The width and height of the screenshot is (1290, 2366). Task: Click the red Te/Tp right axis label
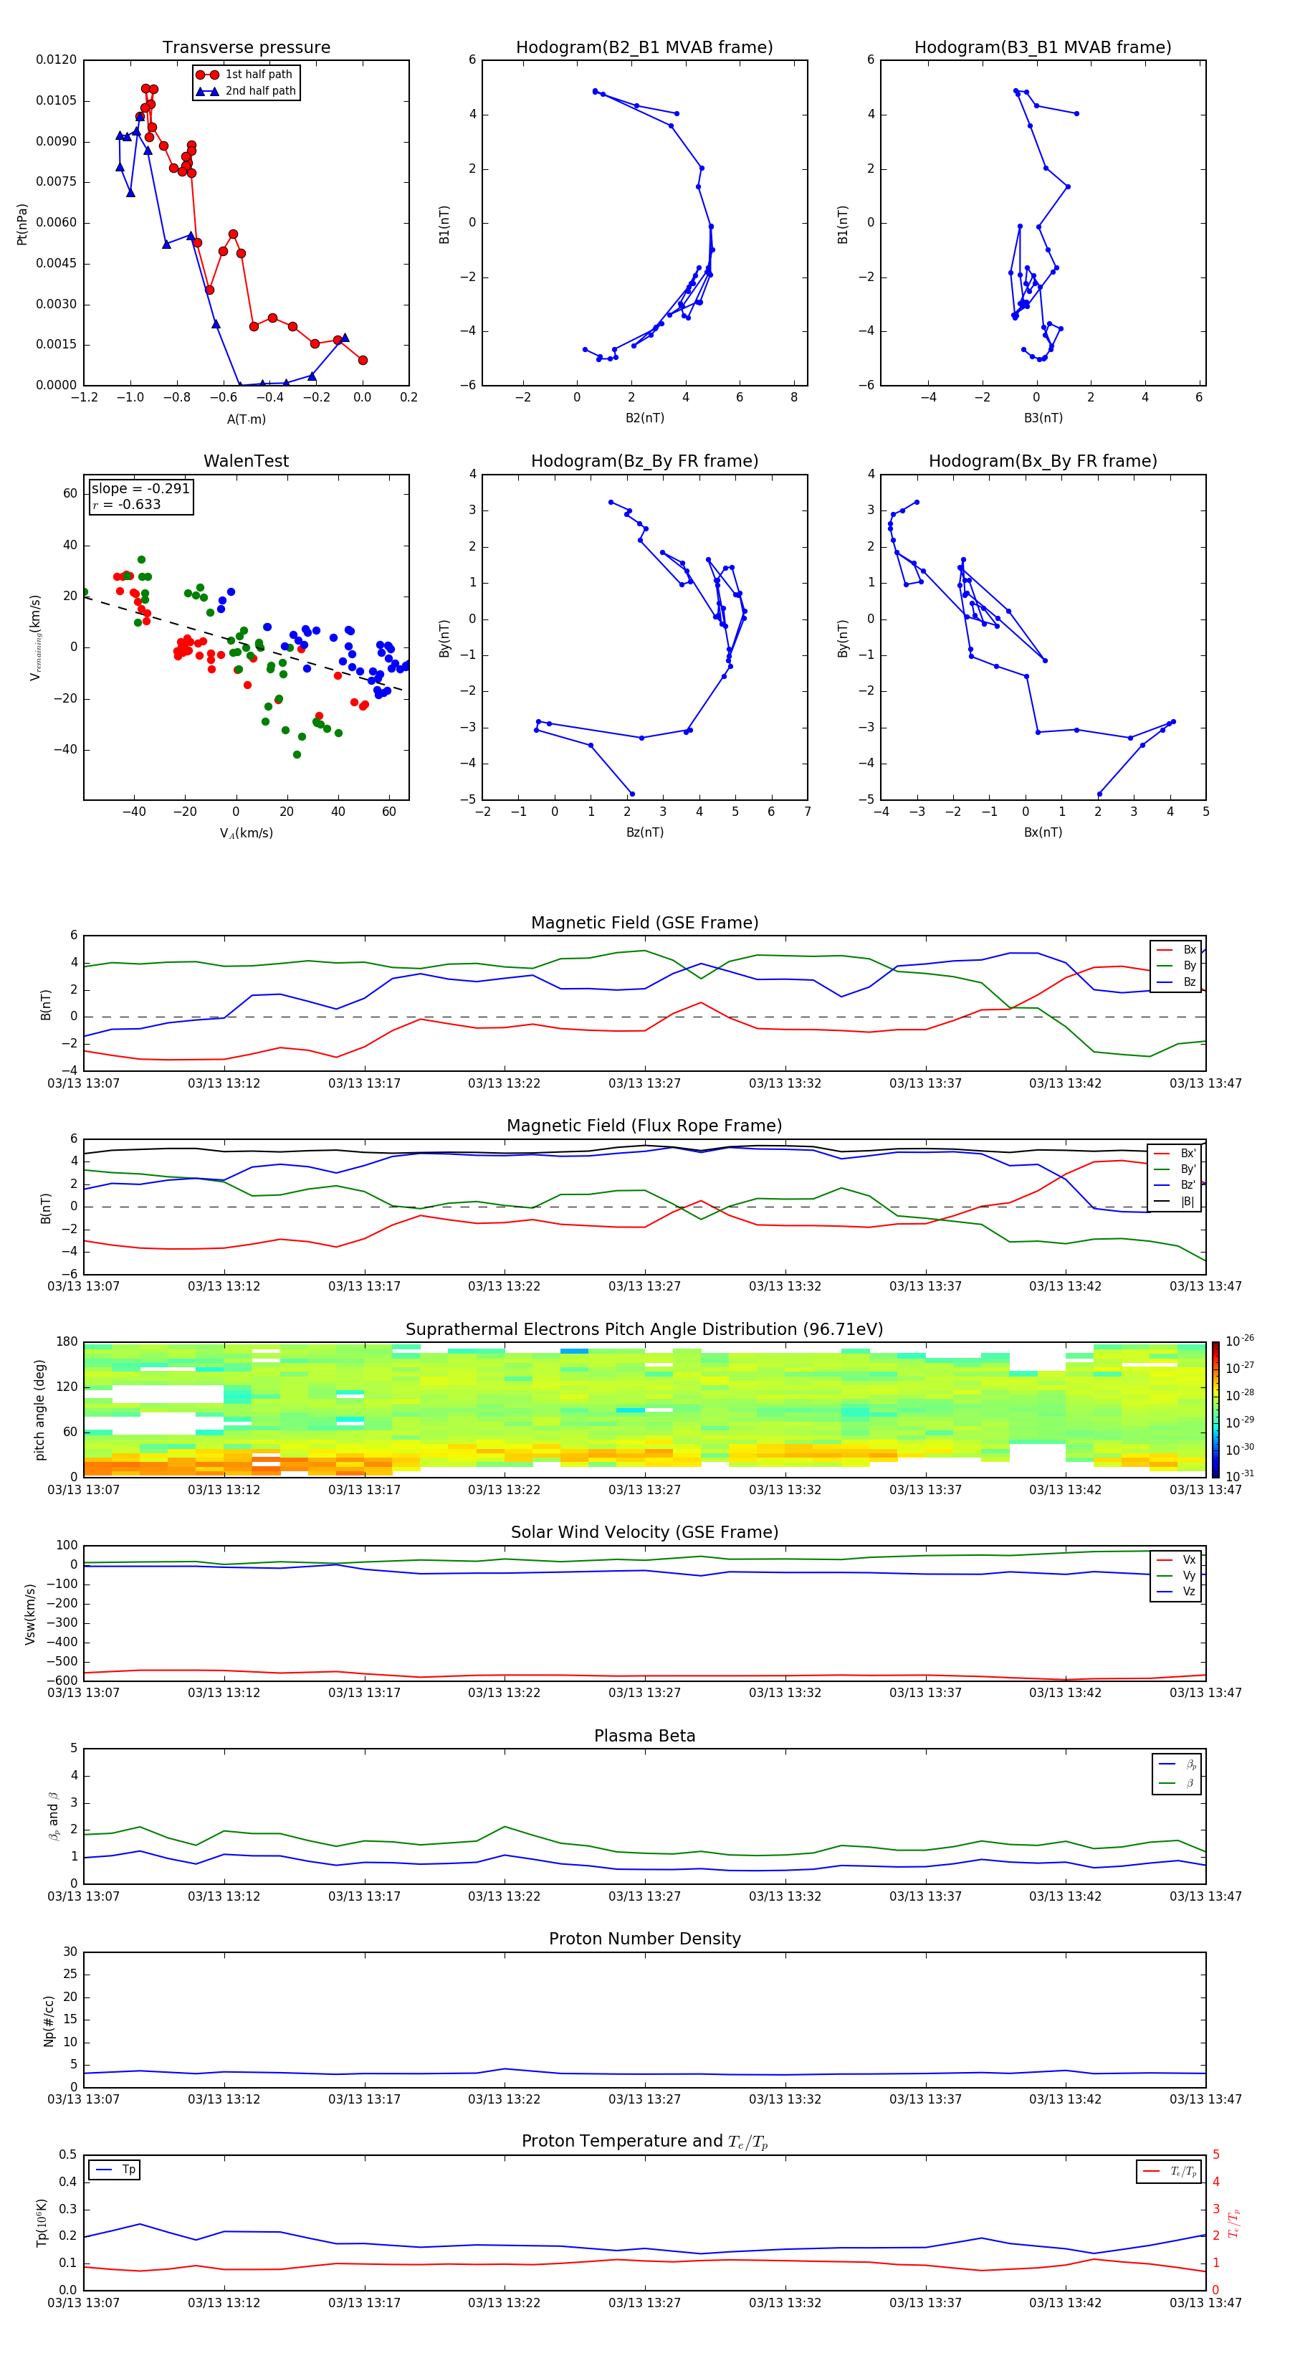[x=1234, y=2223]
